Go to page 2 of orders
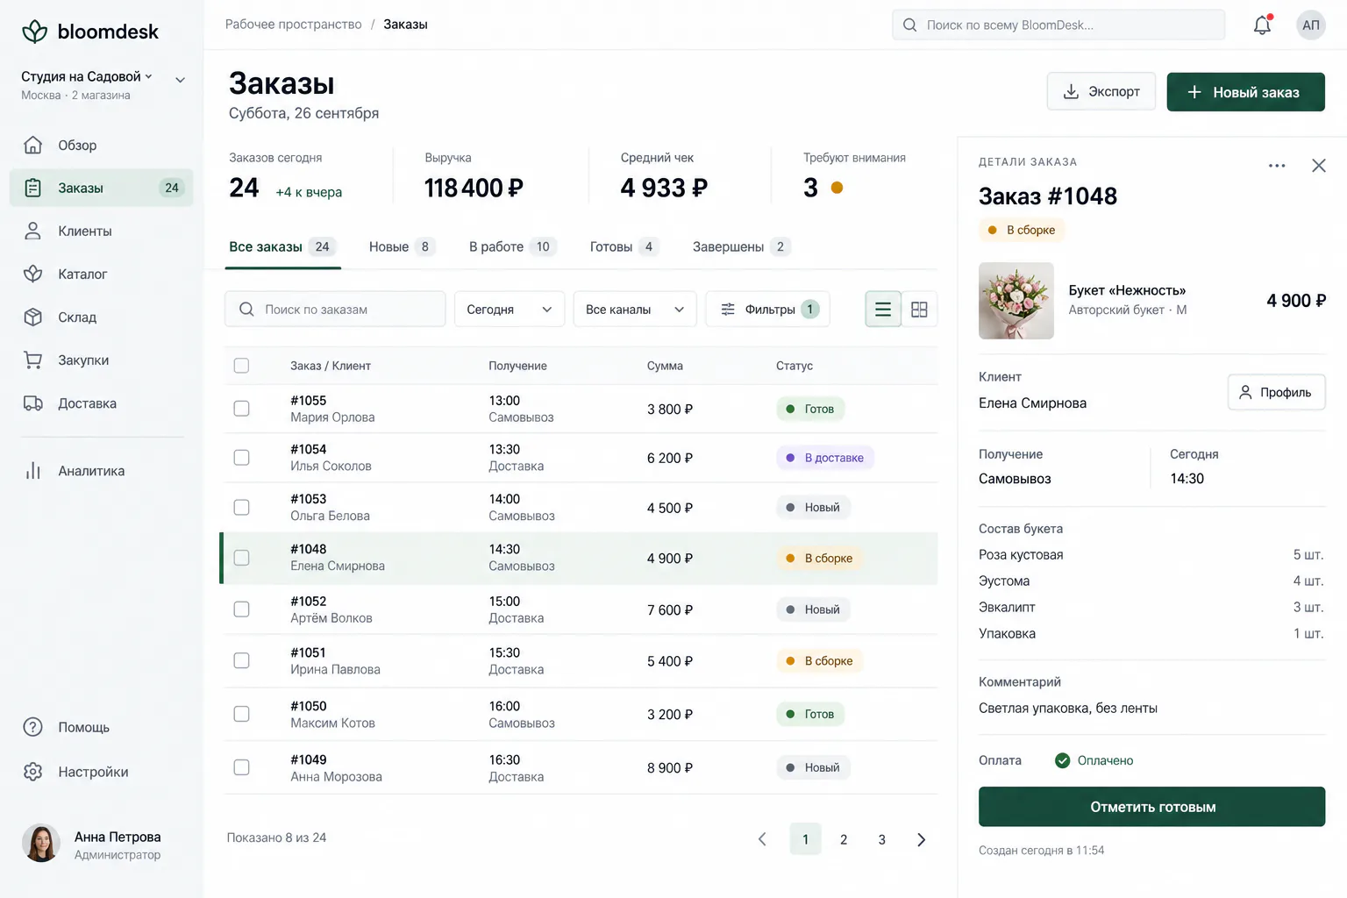 [844, 839]
